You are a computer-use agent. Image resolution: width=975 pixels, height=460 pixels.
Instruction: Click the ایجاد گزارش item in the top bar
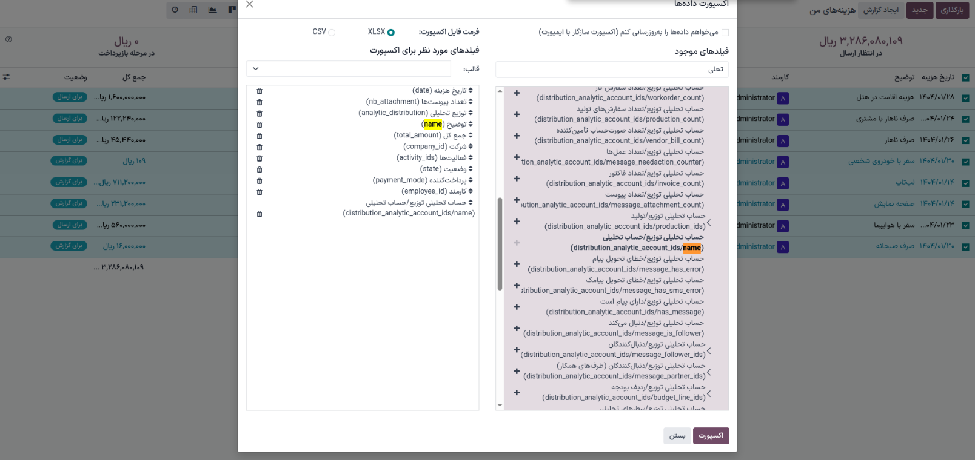881,10
